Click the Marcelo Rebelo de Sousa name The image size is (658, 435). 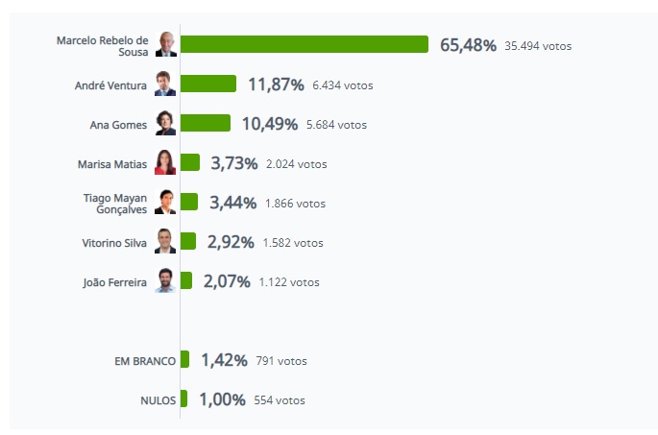point(103,45)
